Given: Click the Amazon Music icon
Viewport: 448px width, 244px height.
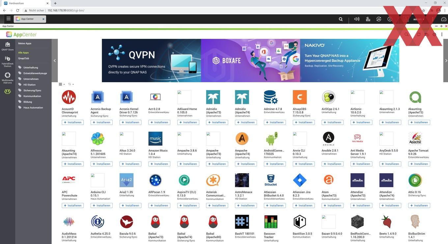Looking at the screenshot, I should 155,139.
